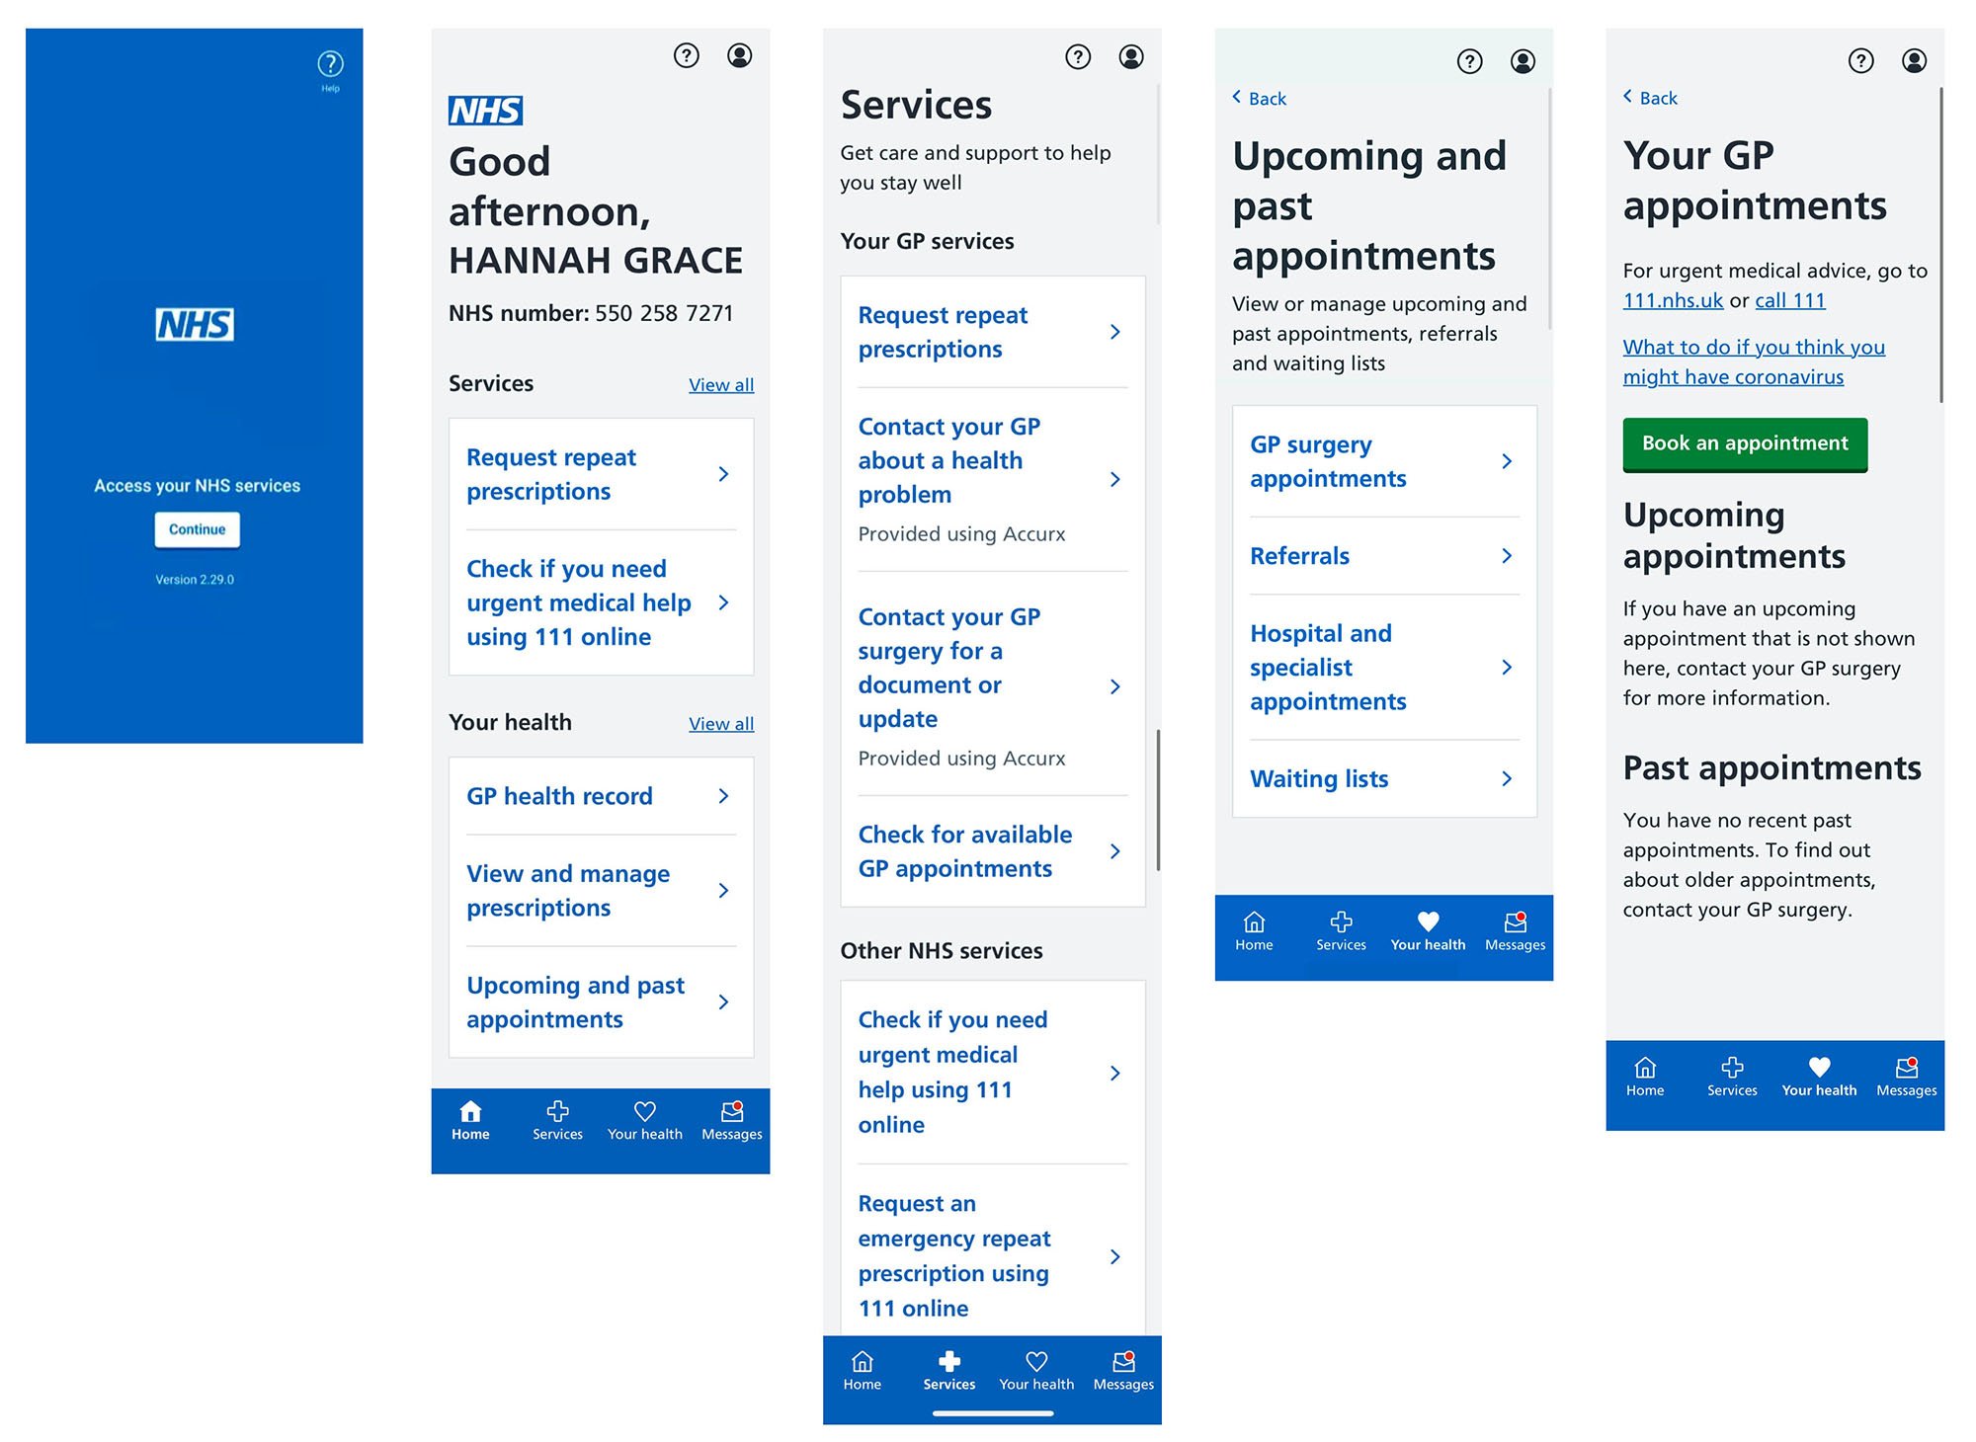Tap the question mark icon above the Services heading
Viewport: 1976px width, 1442px height.
[x=1078, y=57]
